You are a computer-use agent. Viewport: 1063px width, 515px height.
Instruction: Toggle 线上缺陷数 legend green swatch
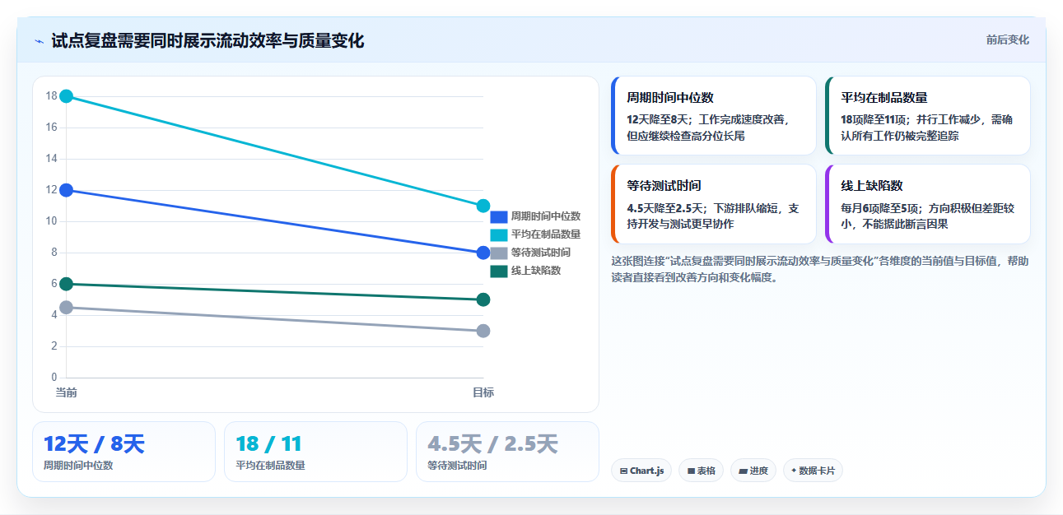(499, 271)
